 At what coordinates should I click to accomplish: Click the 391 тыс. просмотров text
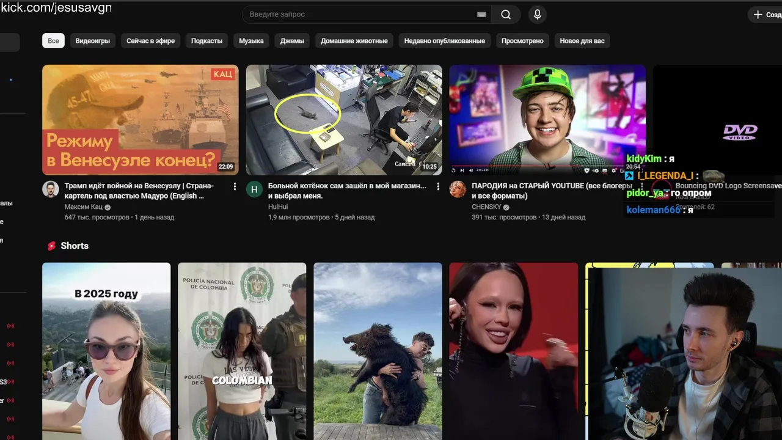click(504, 218)
